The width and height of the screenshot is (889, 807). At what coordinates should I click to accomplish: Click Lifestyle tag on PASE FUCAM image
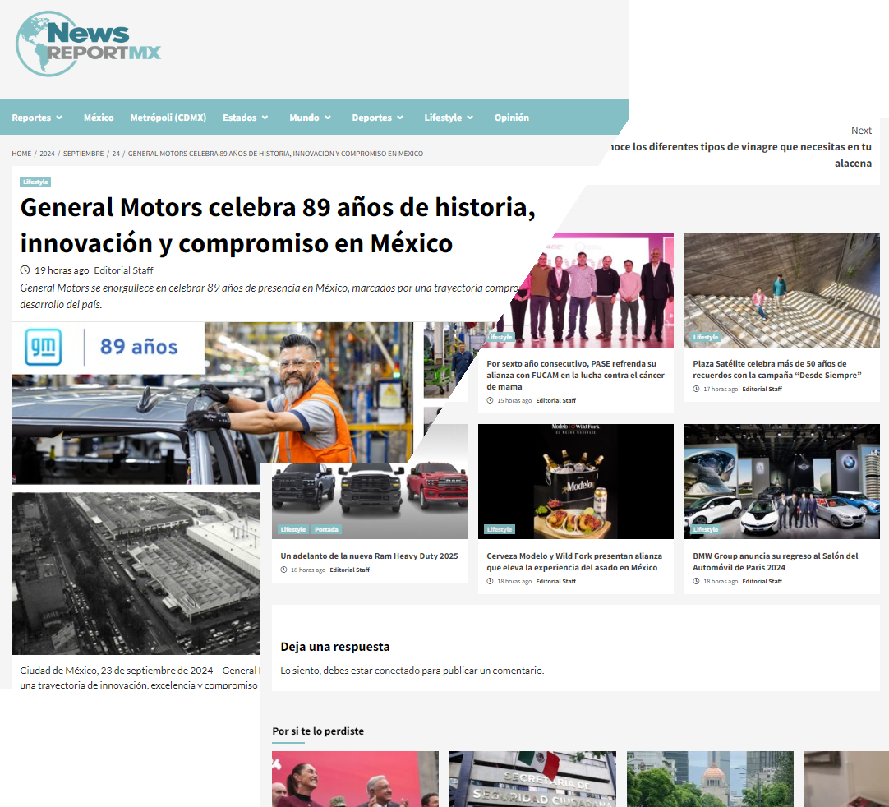tap(500, 338)
